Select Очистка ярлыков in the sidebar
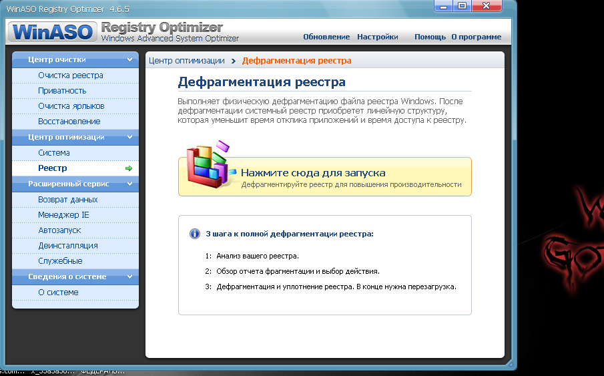 click(75, 106)
